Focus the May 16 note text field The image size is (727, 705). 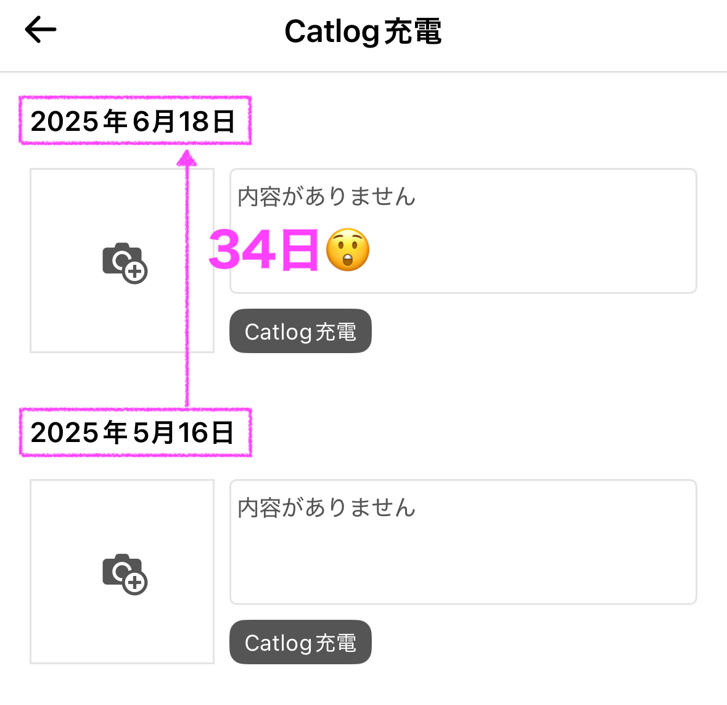[463, 541]
